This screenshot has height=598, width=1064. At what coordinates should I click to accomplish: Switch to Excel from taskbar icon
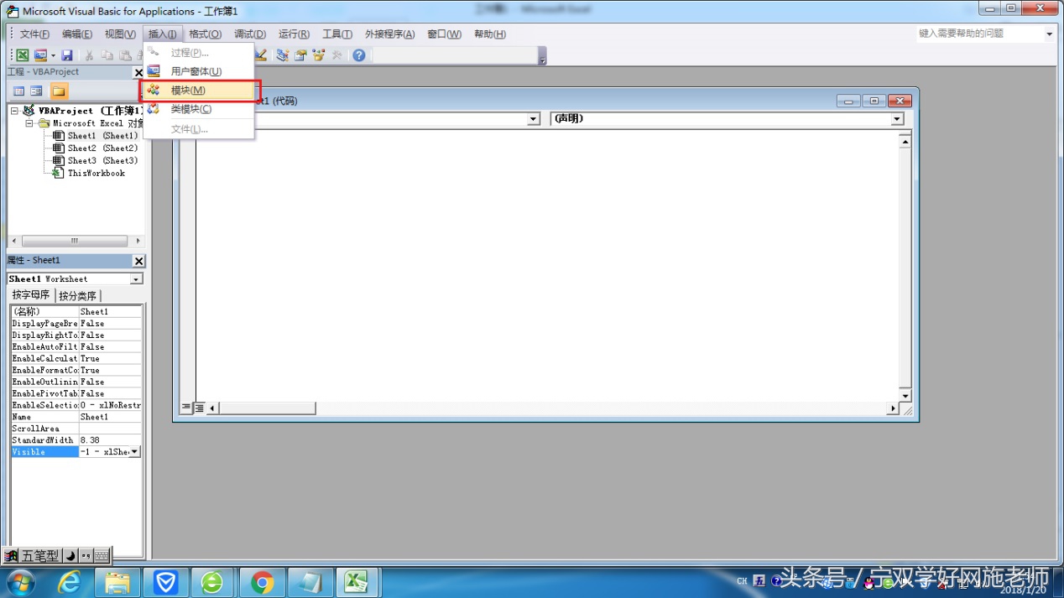click(358, 582)
